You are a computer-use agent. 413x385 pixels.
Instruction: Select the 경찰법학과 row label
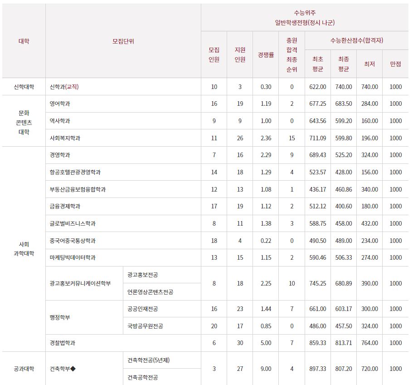63,343
